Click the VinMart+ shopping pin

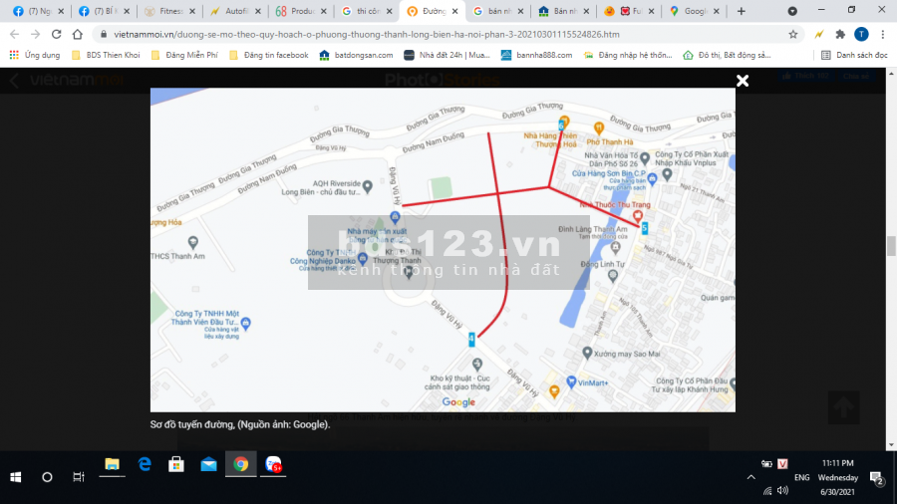point(571,382)
